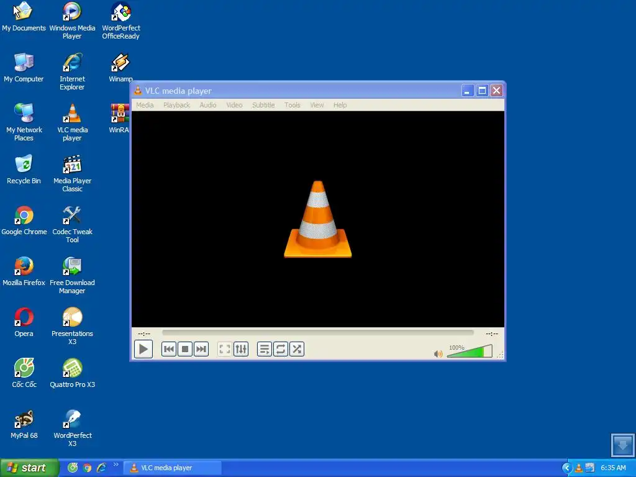Launch Internet Explorer from quick launch bar

[x=101, y=468]
